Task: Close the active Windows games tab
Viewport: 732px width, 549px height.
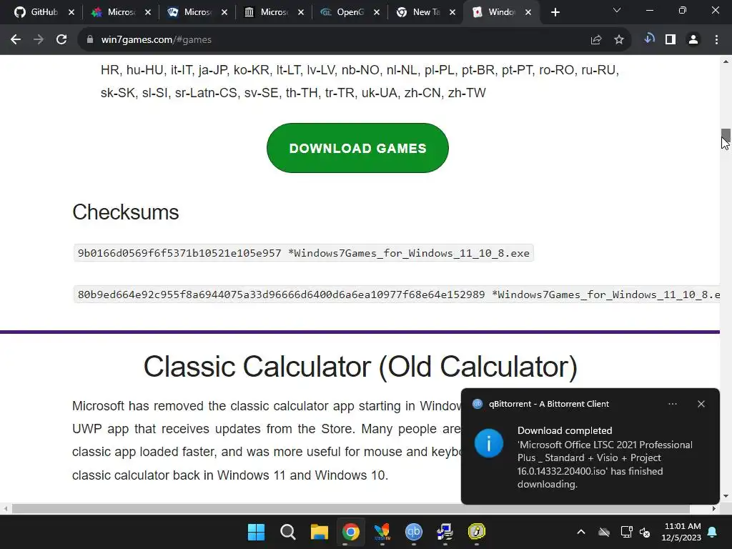Action: click(x=528, y=13)
